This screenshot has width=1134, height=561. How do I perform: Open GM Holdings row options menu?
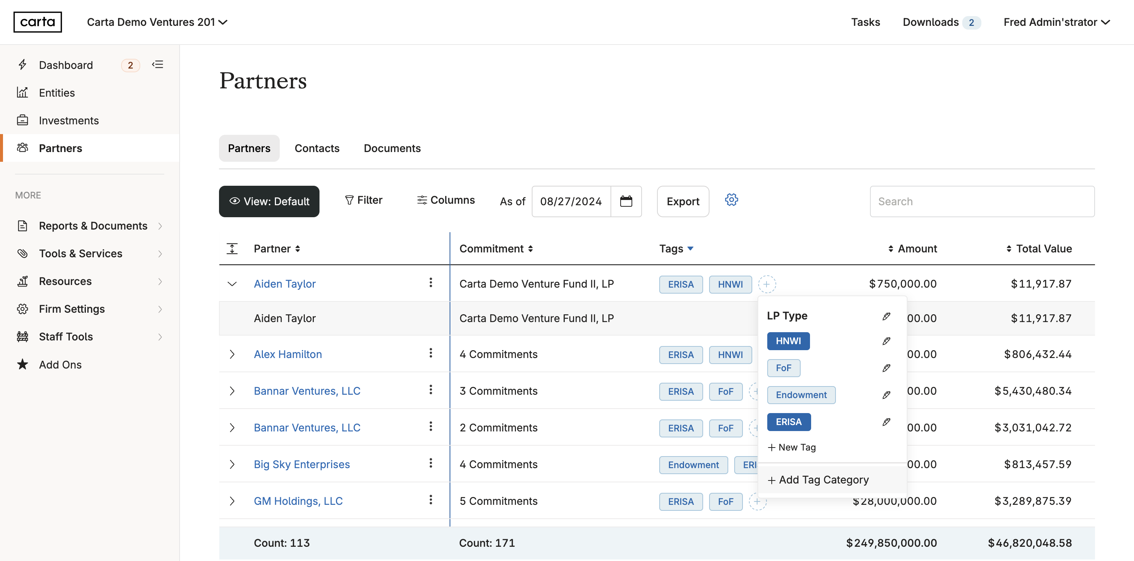(430, 500)
